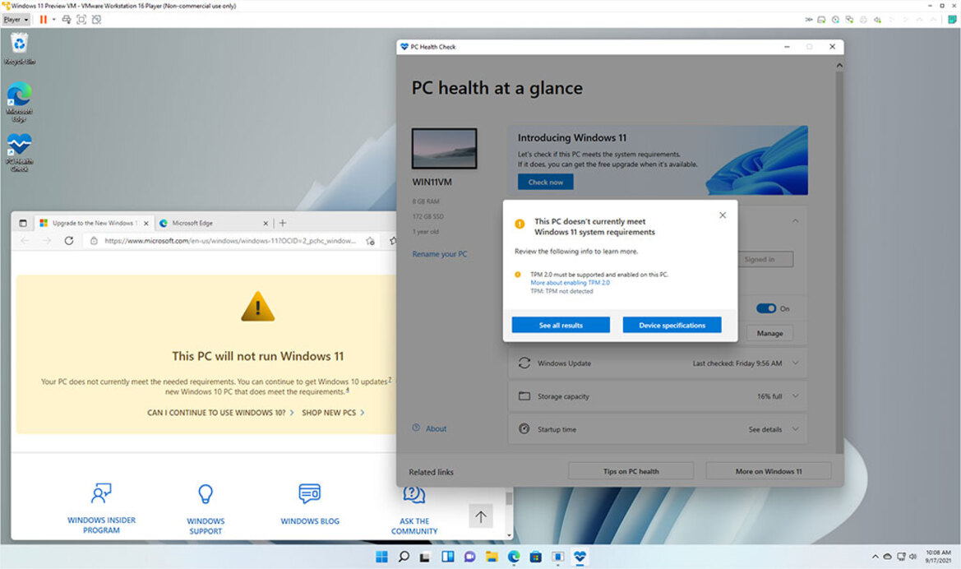
Task: Click the PC Health Check taskbar icon
Action: pyautogui.click(x=580, y=557)
